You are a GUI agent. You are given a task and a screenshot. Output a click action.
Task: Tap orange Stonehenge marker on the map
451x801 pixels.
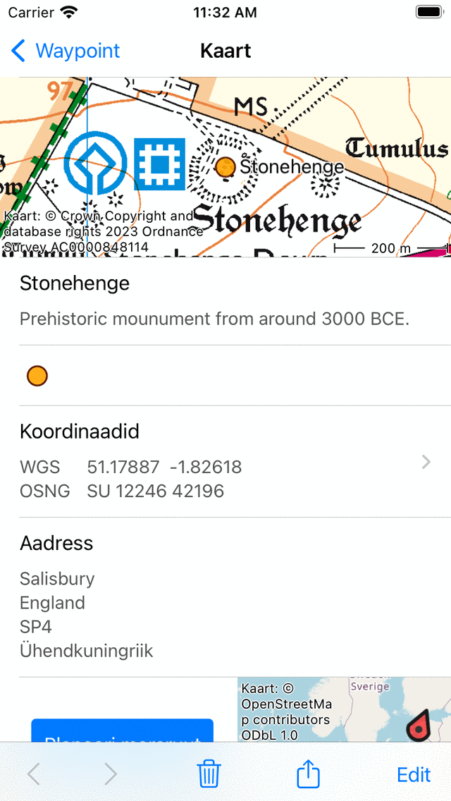pos(225,167)
